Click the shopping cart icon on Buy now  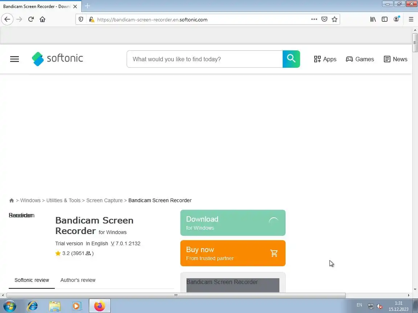(274, 253)
